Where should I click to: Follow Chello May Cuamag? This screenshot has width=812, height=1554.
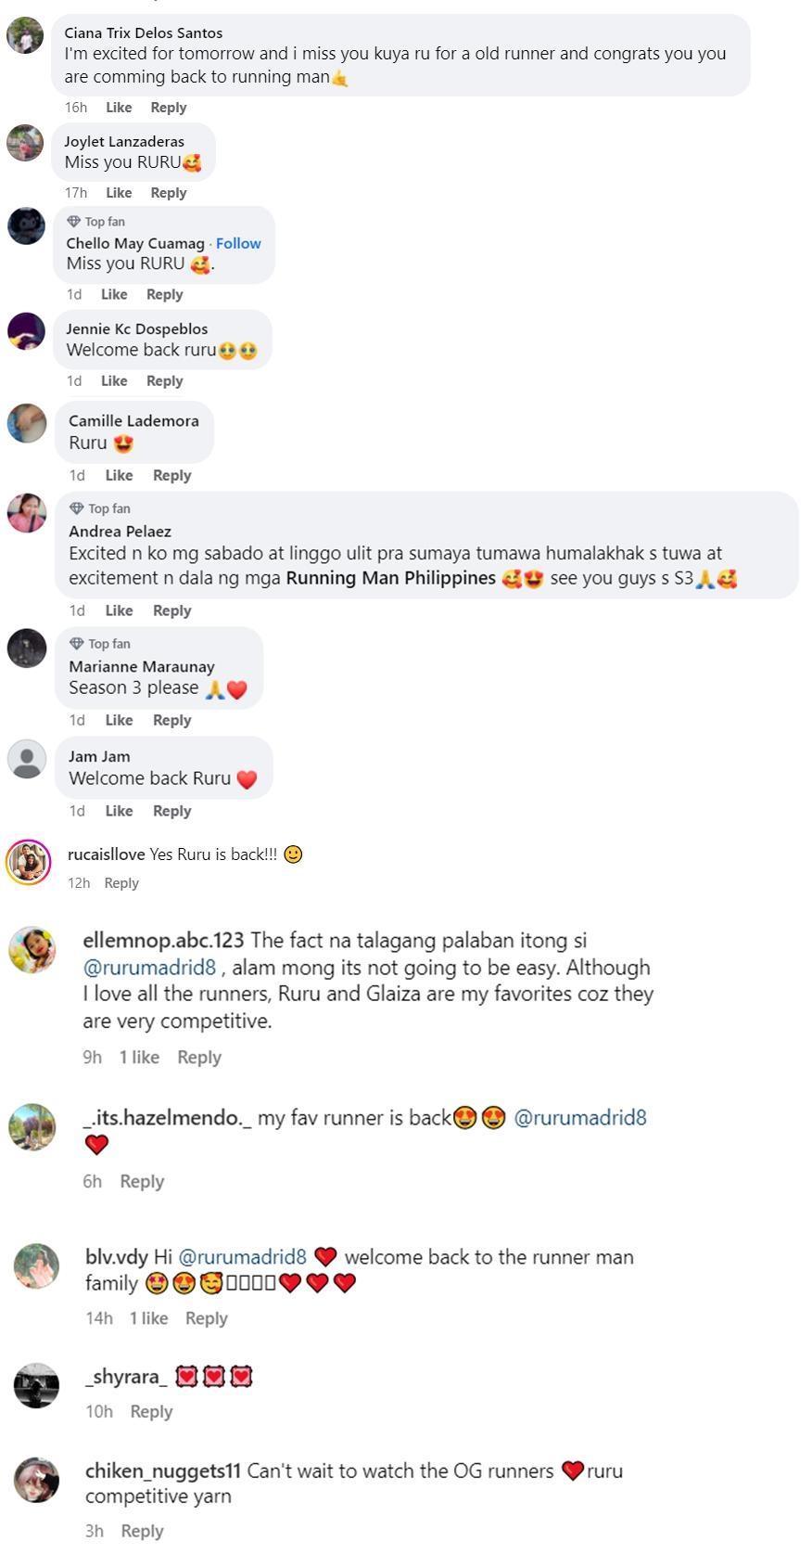tap(238, 243)
